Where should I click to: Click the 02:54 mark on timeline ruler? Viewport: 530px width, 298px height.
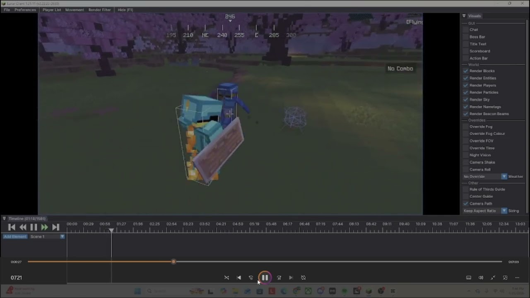pyautogui.click(x=171, y=224)
